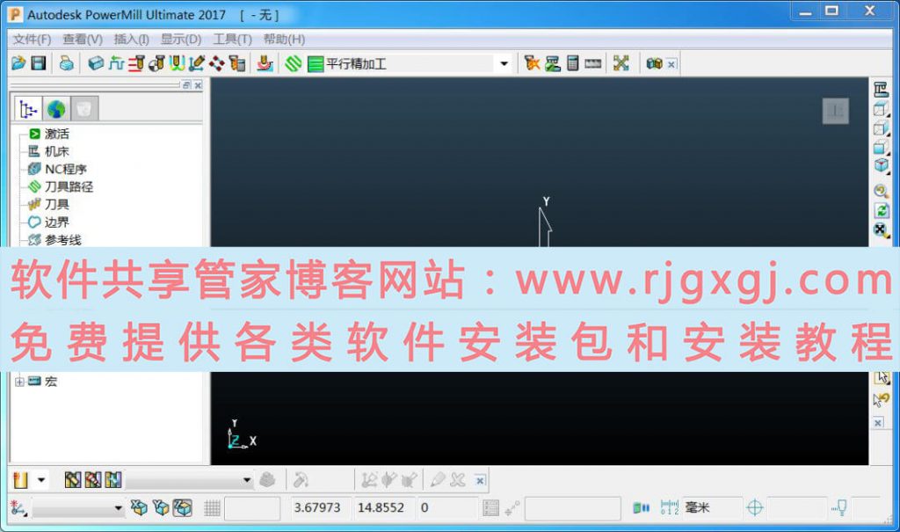Open the 工具(T) menu
The image size is (900, 532).
click(232, 39)
